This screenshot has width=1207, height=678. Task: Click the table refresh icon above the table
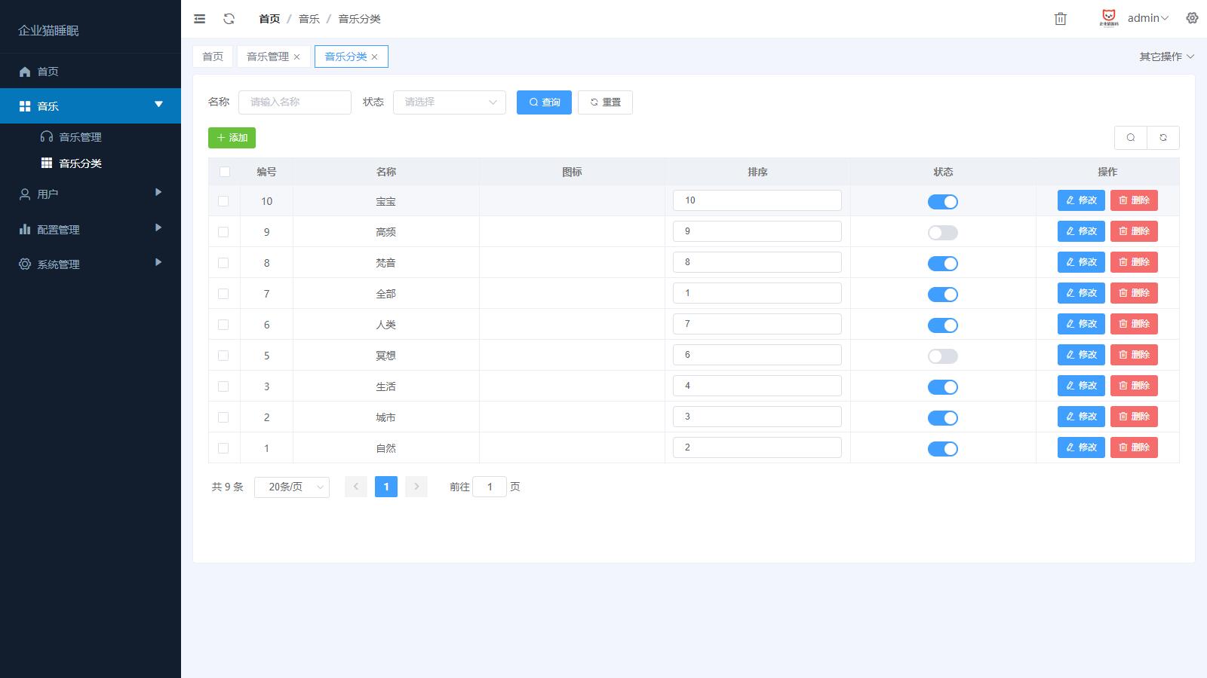click(1162, 138)
